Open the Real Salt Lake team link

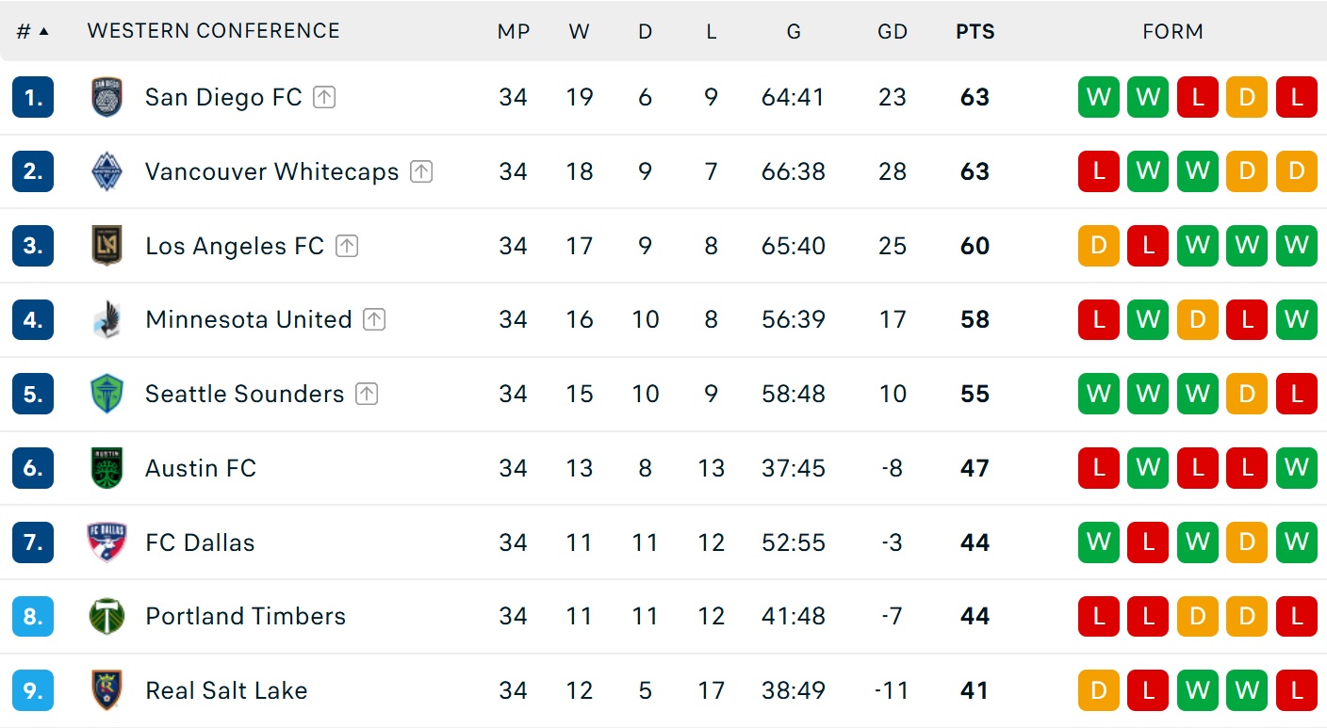tap(226, 690)
